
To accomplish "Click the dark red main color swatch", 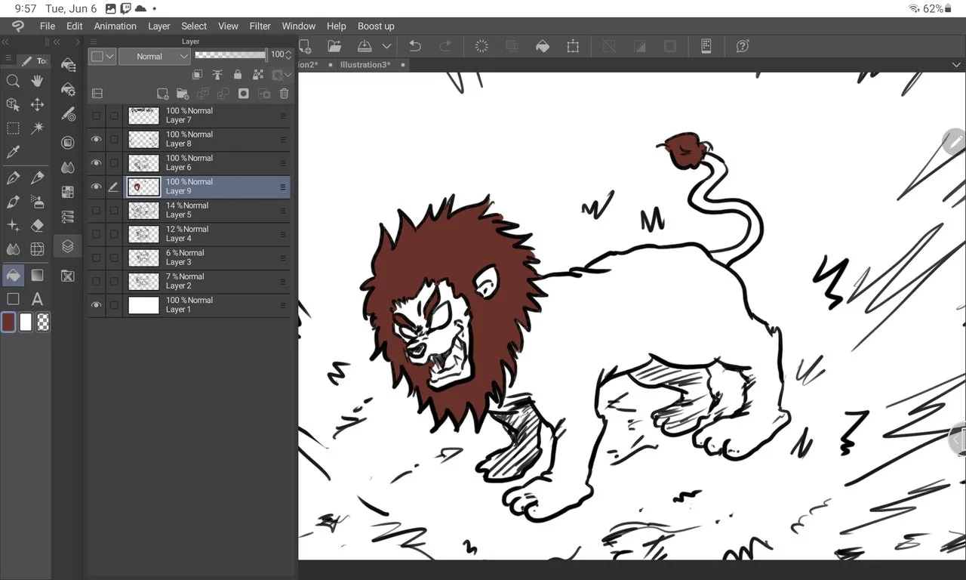I will click(x=9, y=322).
